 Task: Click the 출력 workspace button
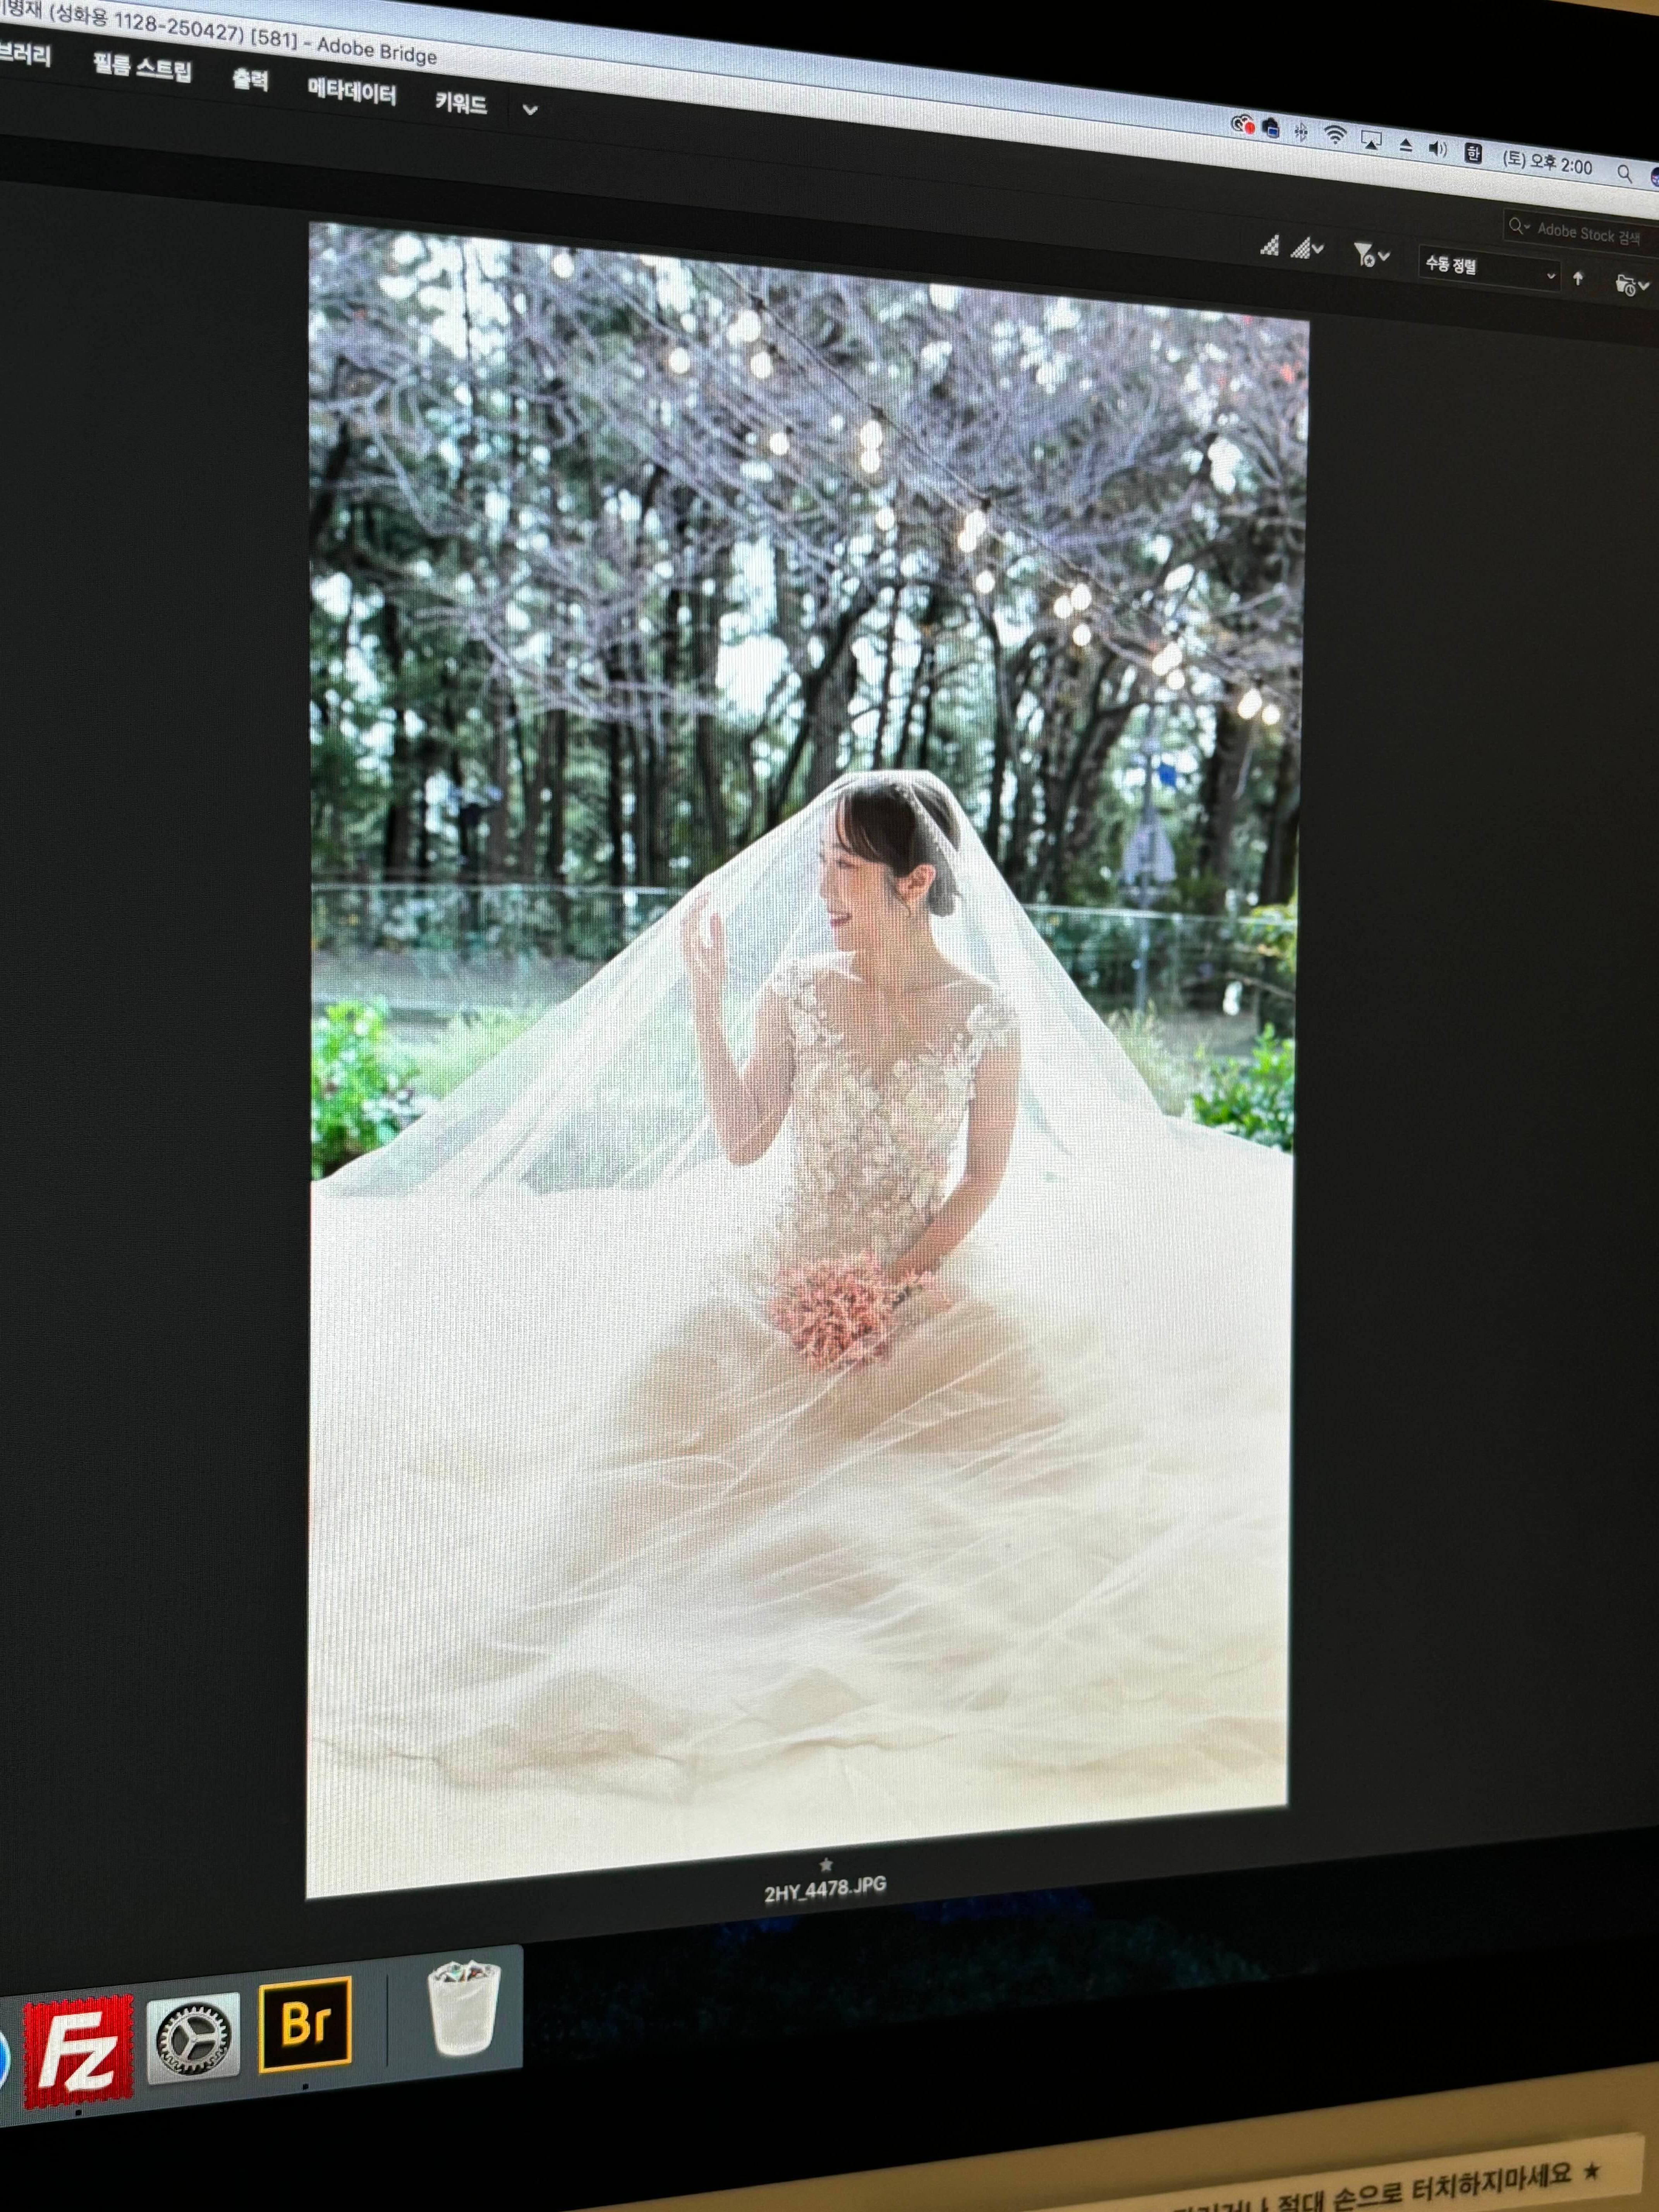click(x=250, y=81)
